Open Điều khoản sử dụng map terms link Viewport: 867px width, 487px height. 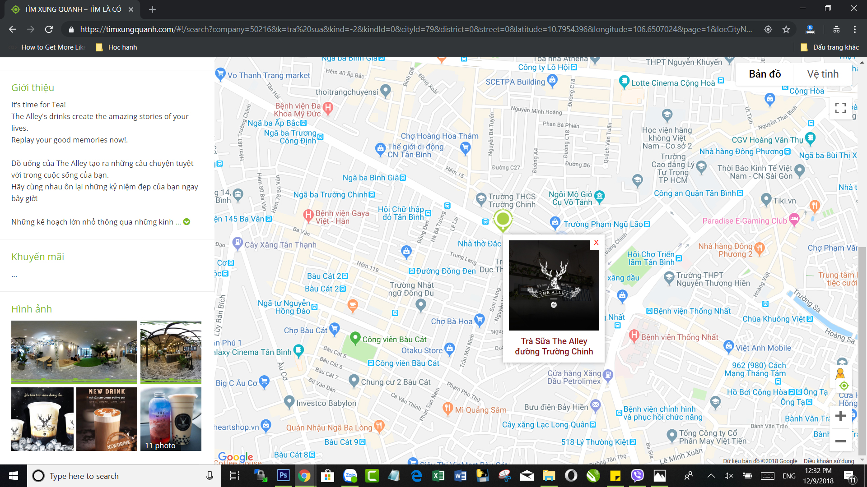click(x=829, y=461)
